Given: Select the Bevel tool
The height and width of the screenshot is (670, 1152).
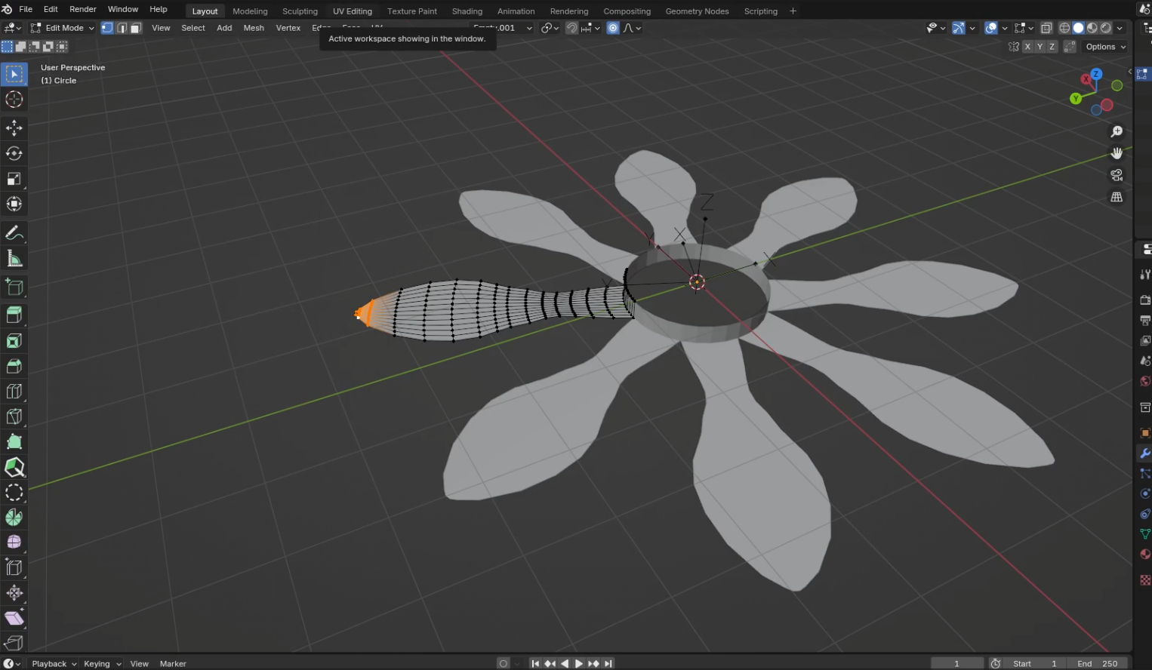Looking at the screenshot, I should pyautogui.click(x=14, y=366).
